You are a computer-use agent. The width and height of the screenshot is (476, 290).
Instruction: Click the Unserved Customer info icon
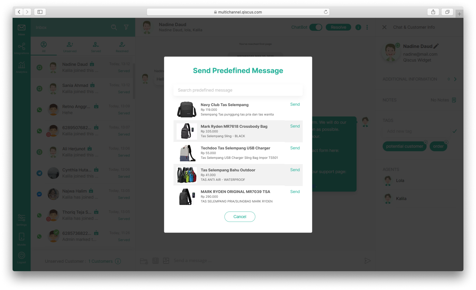(118, 261)
